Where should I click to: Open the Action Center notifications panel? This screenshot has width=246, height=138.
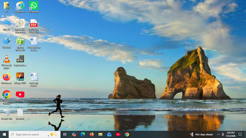240,134
